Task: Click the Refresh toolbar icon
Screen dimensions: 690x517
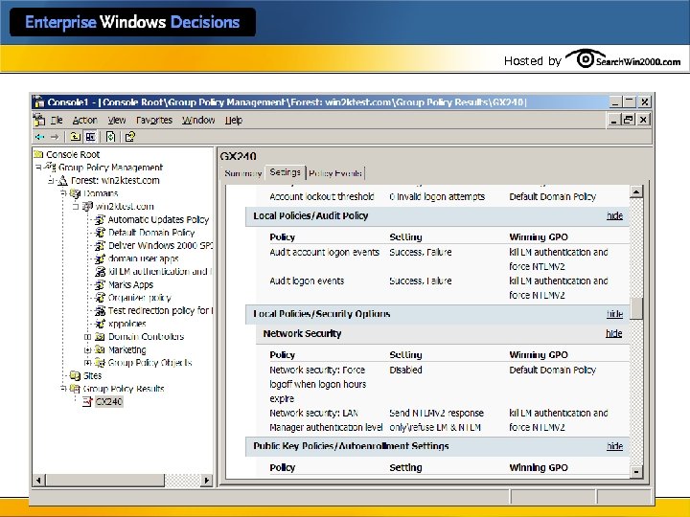Action: pos(110,137)
